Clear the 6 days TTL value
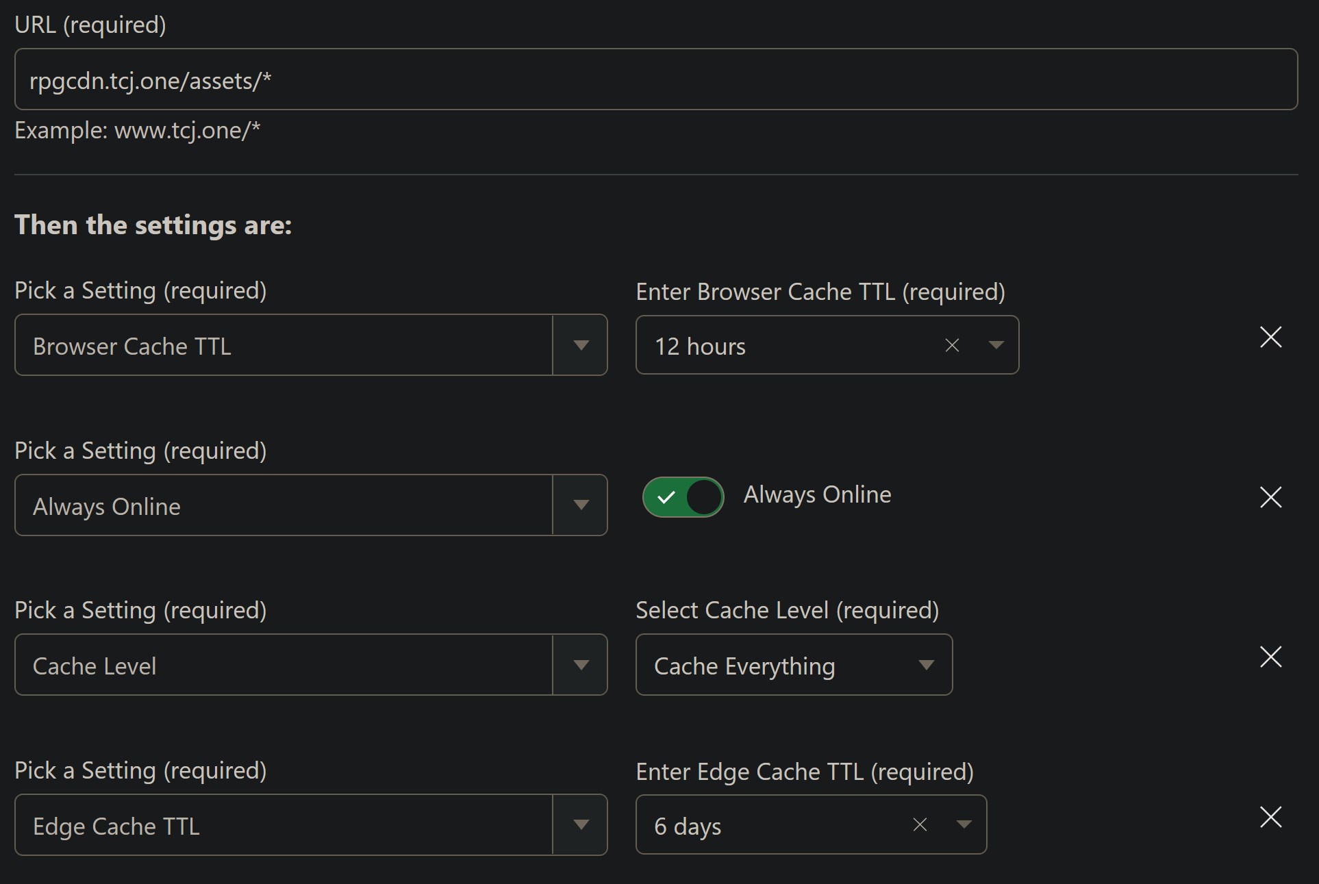1319x884 pixels. pyautogui.click(x=920, y=825)
